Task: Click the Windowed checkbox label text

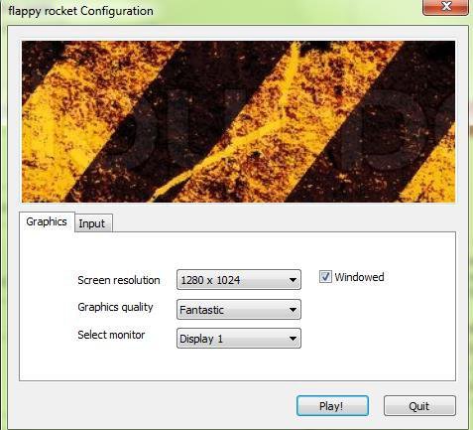Action: click(x=359, y=277)
